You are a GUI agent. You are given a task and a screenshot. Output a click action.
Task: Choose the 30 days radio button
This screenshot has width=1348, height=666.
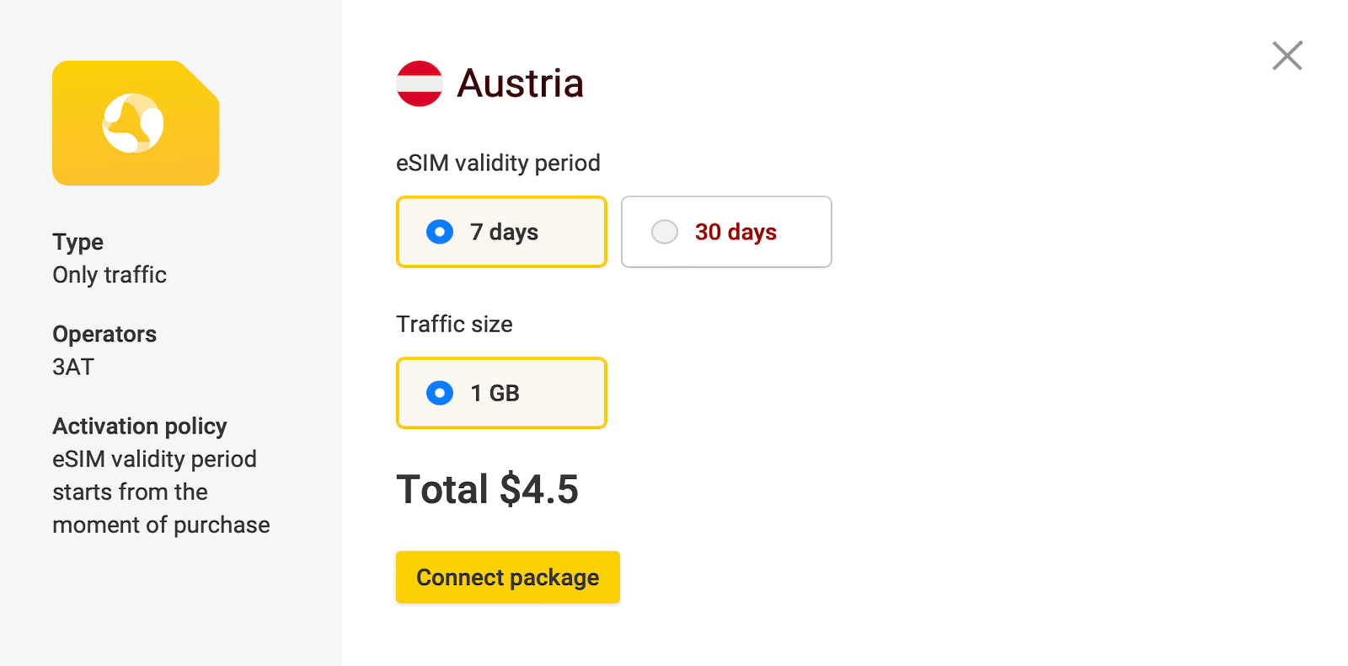pos(665,232)
